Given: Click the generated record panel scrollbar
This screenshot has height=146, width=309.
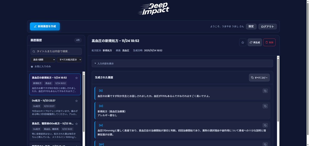Looking at the screenshot, I should pyautogui.click(x=278, y=90).
